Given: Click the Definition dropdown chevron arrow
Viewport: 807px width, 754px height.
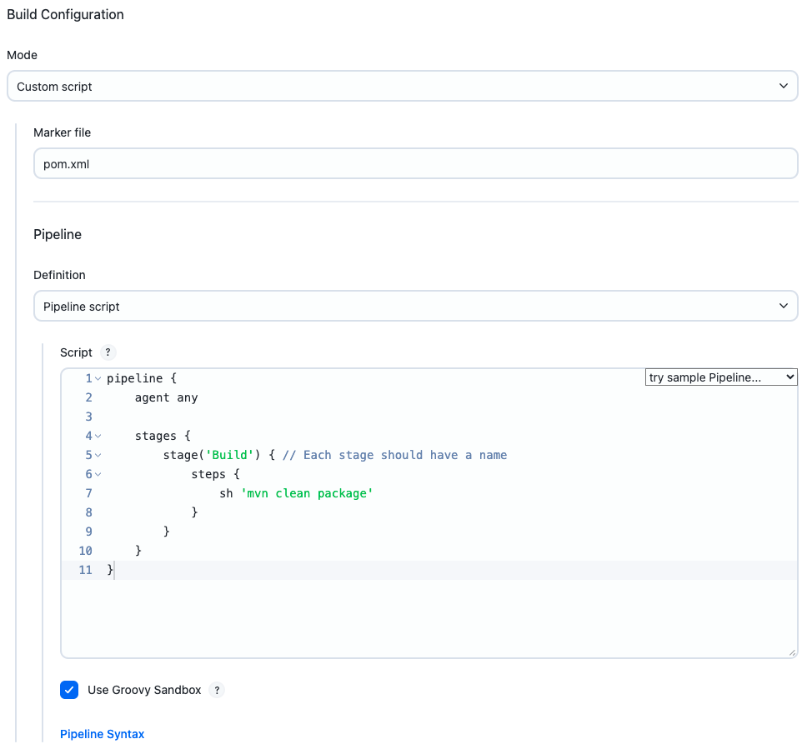Looking at the screenshot, I should pyautogui.click(x=784, y=306).
